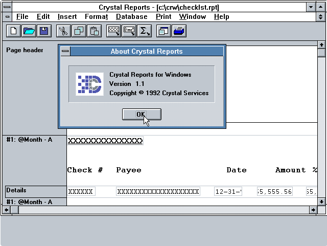Click the 'Check #' column heading text
Image resolution: width=327 pixels, height=246 pixels.
point(85,170)
